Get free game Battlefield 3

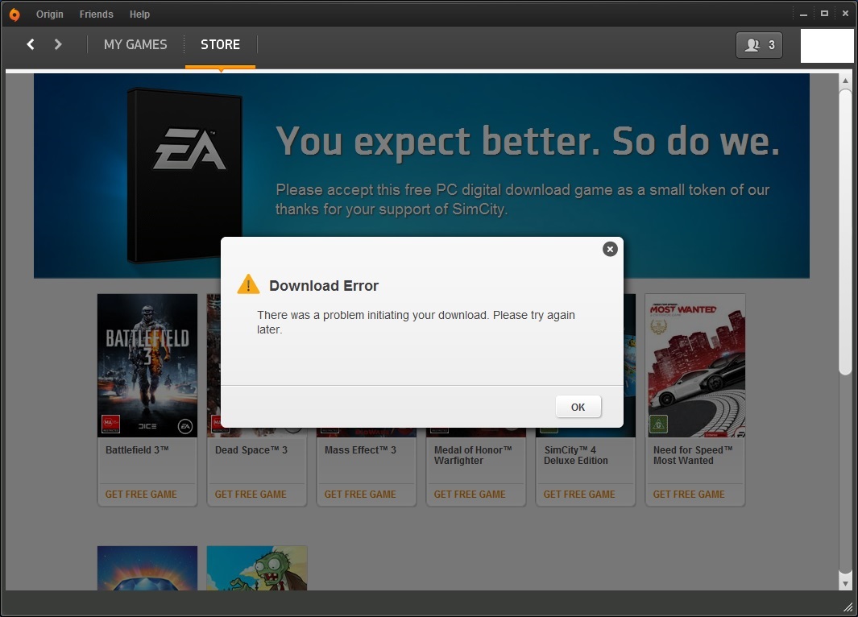tap(141, 495)
